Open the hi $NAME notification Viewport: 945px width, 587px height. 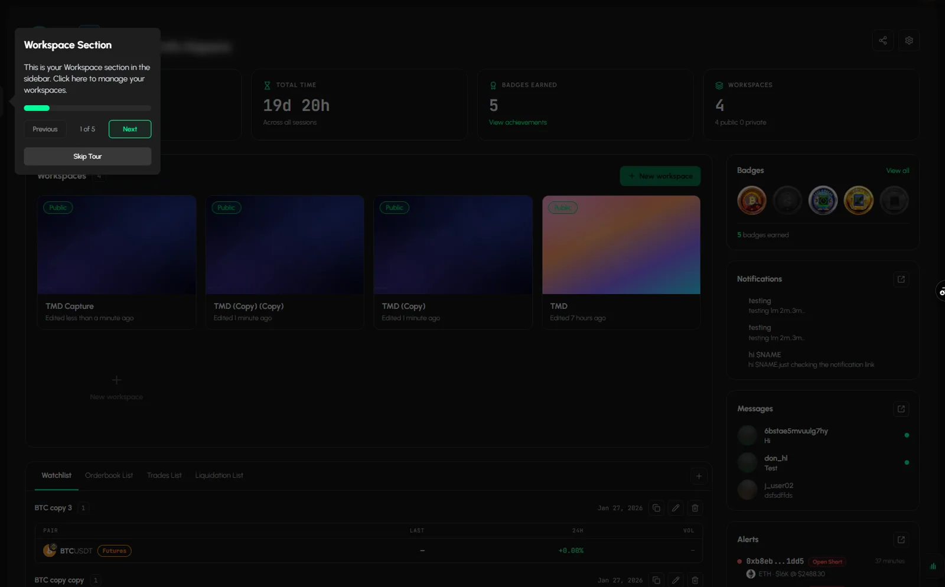tap(823, 360)
